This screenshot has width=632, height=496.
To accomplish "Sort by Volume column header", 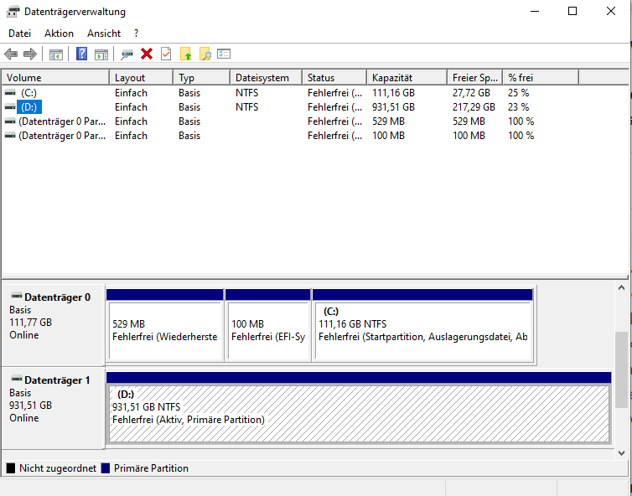I will tap(55, 77).
